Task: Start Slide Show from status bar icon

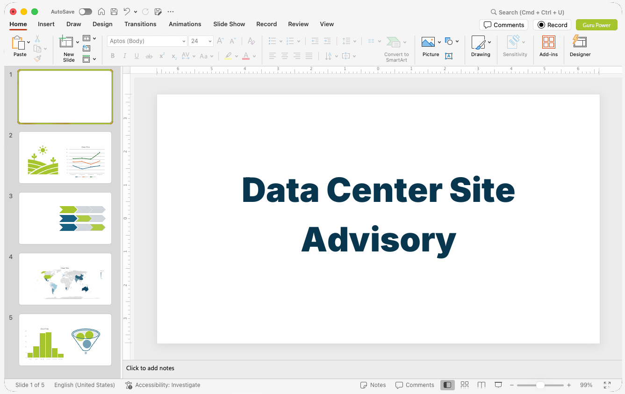Action: click(498, 385)
